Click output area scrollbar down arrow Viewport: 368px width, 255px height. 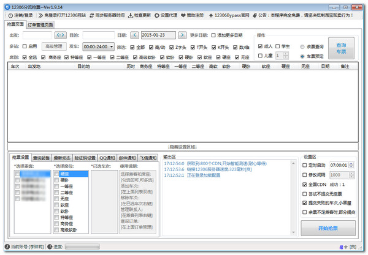pos(293,232)
